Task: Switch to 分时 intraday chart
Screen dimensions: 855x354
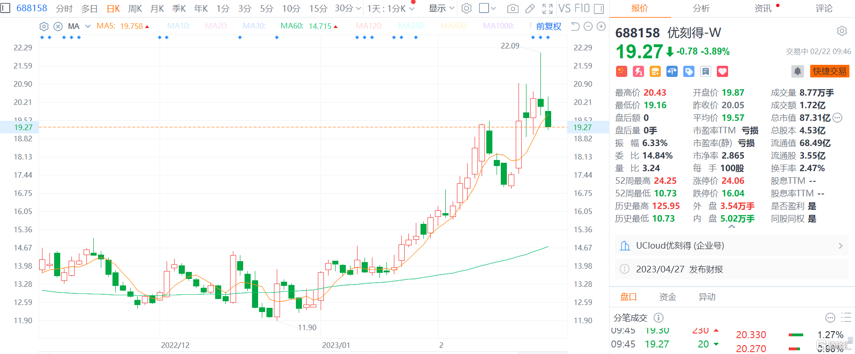Action: 64,8
